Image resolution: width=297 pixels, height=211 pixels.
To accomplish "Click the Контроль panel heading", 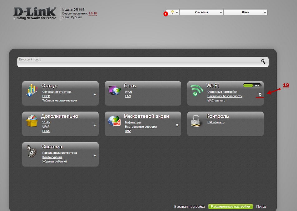I will (x=218, y=116).
